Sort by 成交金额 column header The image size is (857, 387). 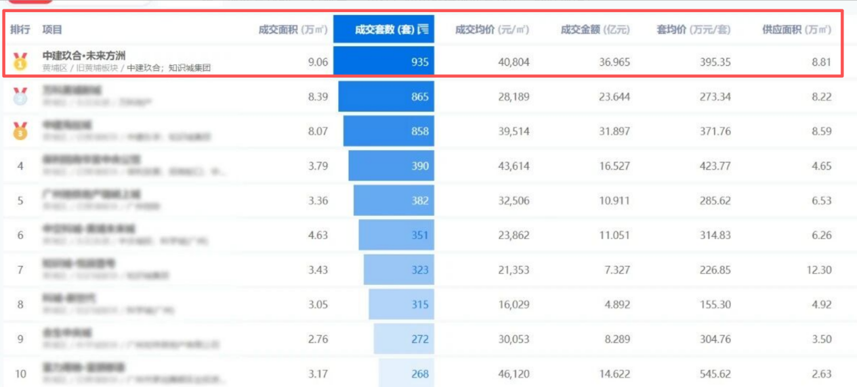pos(595,30)
